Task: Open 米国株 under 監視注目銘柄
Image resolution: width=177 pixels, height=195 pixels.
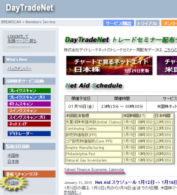Action: click(13, 155)
